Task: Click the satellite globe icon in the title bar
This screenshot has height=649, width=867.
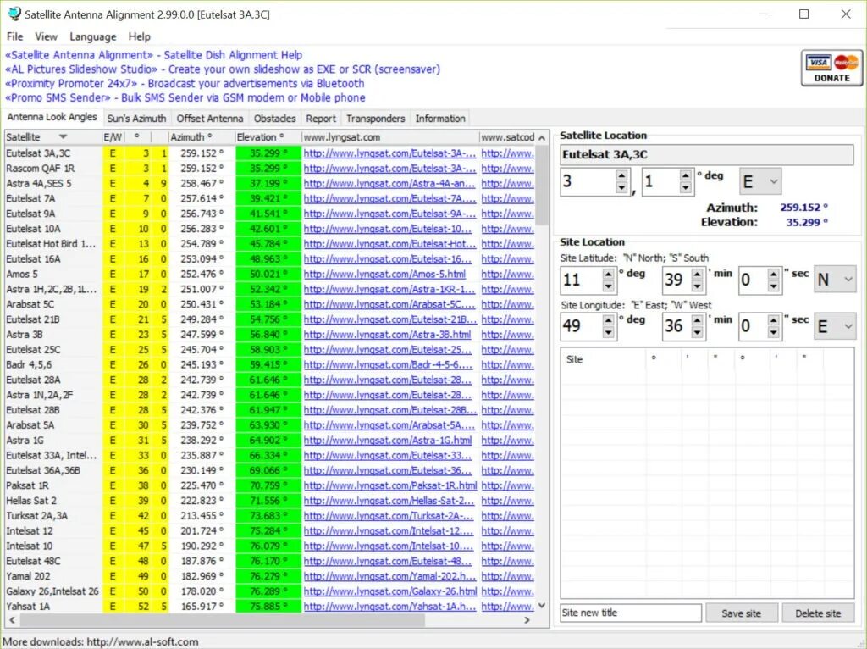Action: [14, 14]
